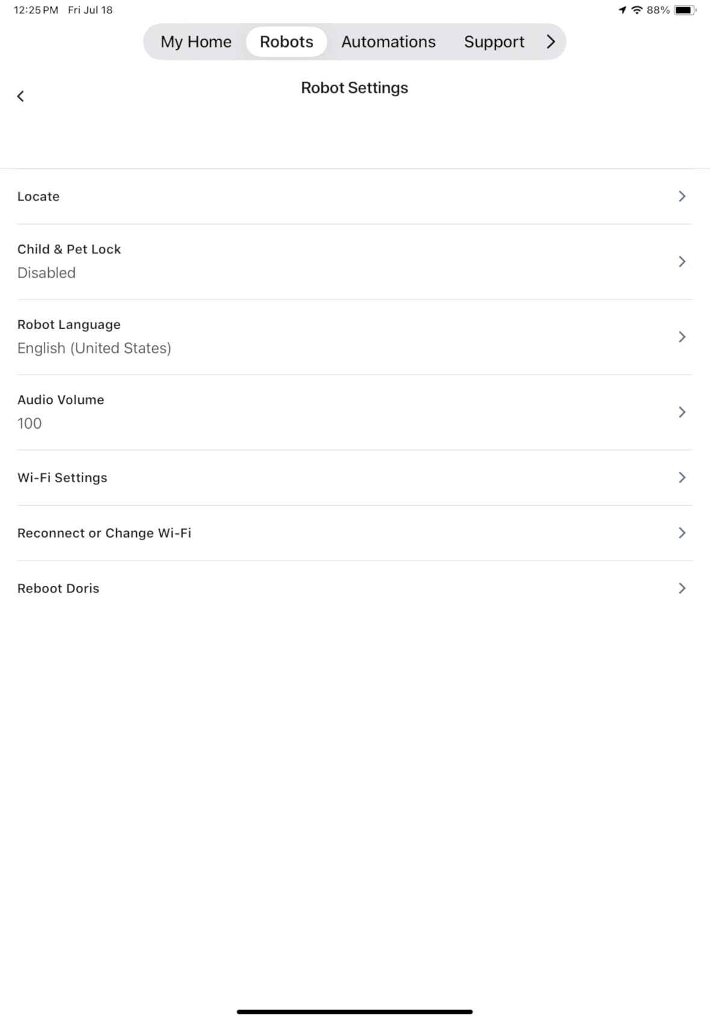Go to the Automations tab

tap(388, 42)
